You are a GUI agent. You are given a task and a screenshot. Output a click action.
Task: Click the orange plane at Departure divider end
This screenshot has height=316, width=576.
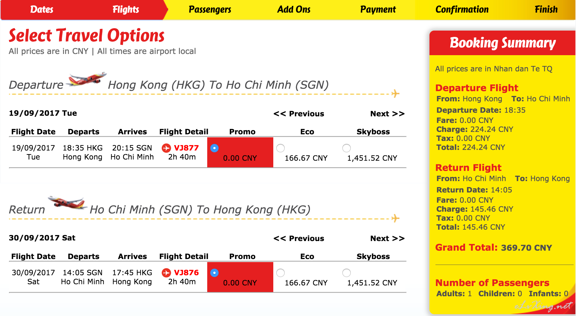(x=396, y=94)
